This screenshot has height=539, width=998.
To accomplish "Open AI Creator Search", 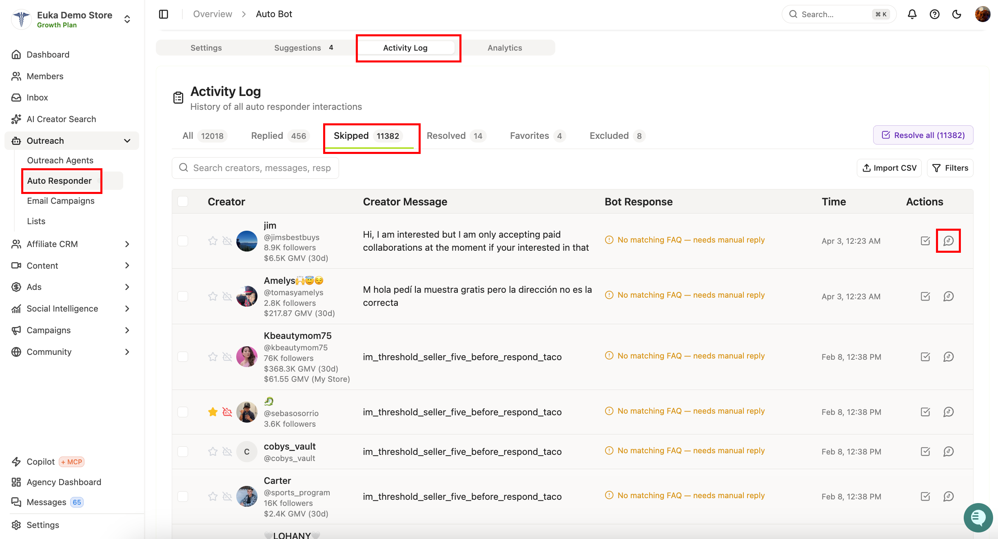I will tap(61, 119).
